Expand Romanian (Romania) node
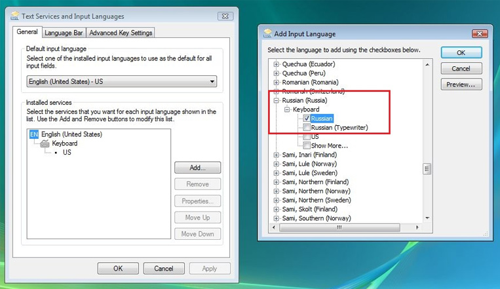Screen dimensions: 500x289 277,83
